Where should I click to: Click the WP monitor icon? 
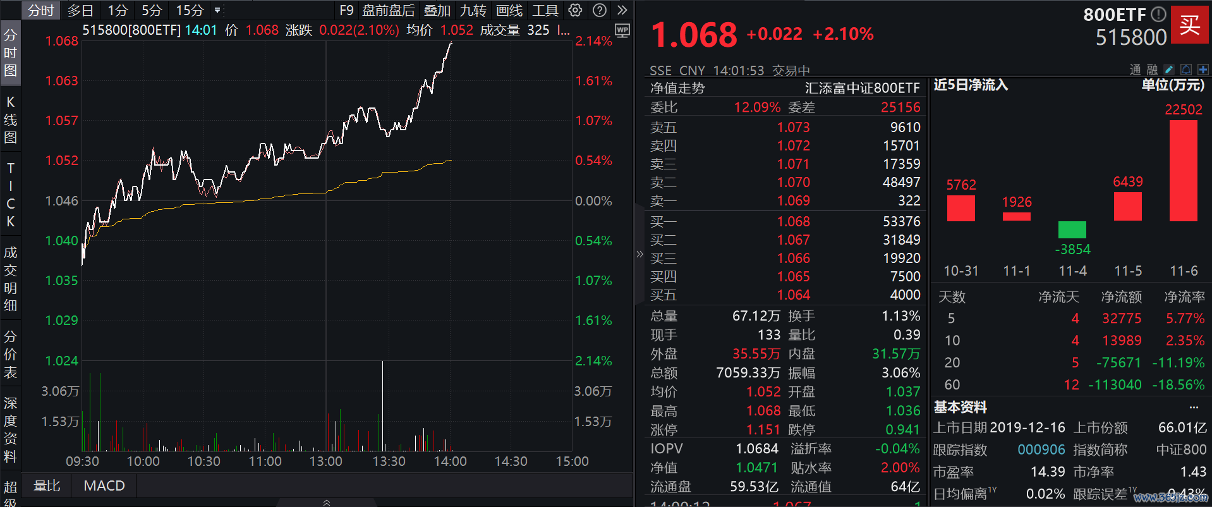tap(622, 30)
